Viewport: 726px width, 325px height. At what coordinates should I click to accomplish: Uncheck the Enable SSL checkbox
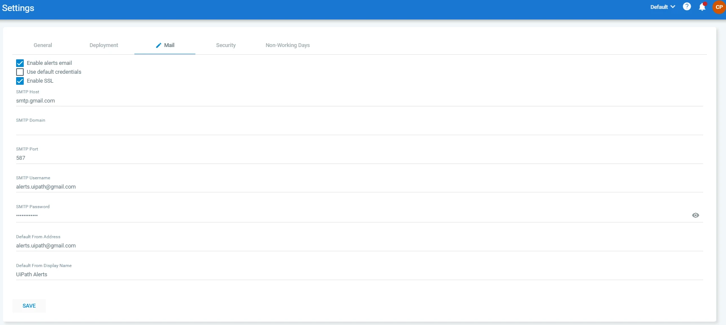click(20, 81)
